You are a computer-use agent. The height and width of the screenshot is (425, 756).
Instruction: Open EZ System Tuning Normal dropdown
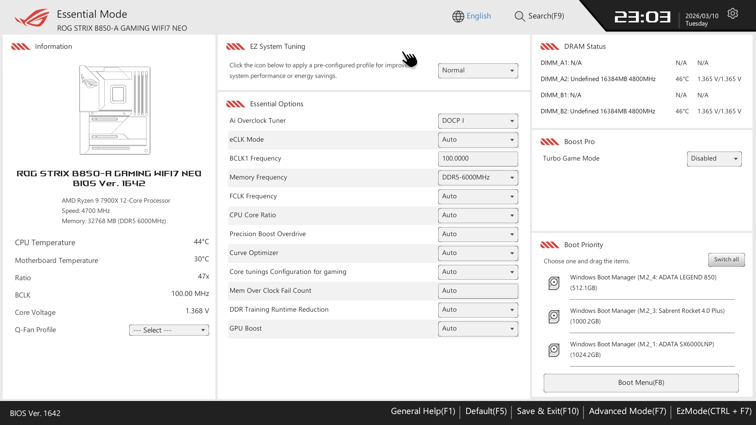pyautogui.click(x=478, y=70)
